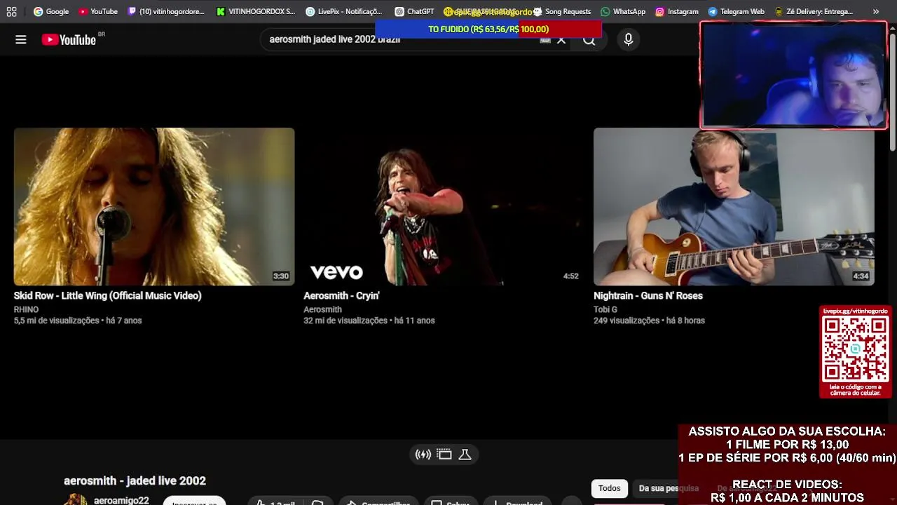Open the flask experiments icon
This screenshot has width=897, height=505.
pos(465,454)
